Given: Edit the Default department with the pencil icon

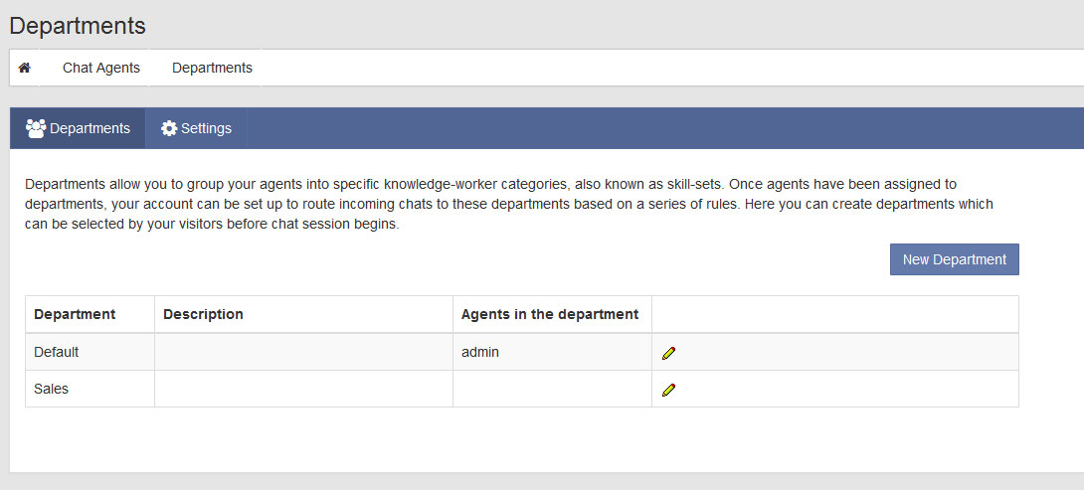Looking at the screenshot, I should coord(668,353).
